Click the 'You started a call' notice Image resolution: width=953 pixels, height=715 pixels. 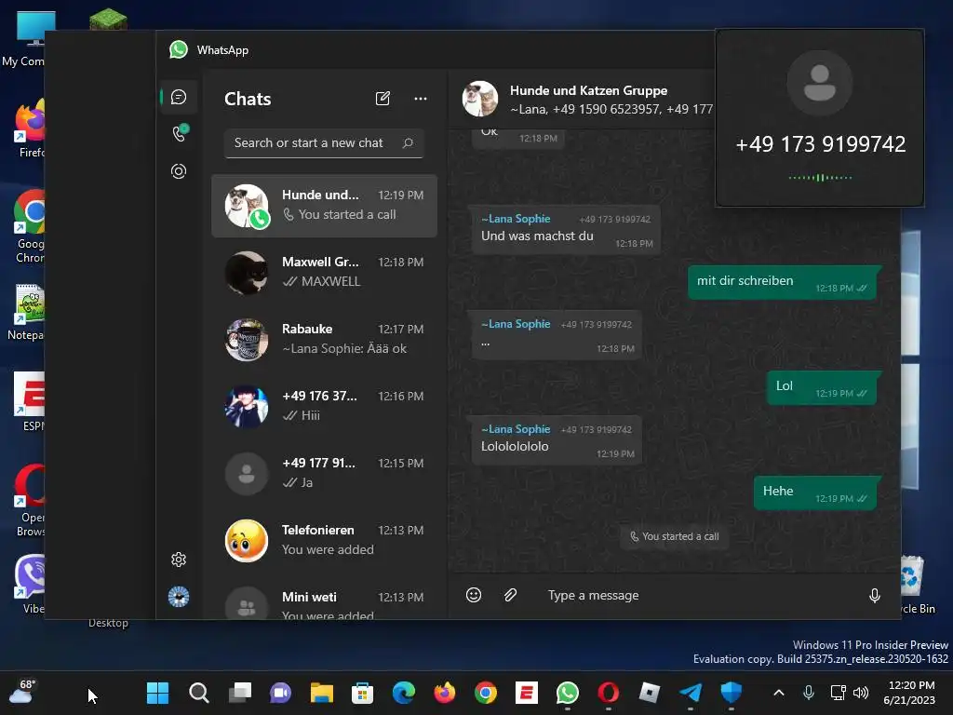(x=675, y=536)
